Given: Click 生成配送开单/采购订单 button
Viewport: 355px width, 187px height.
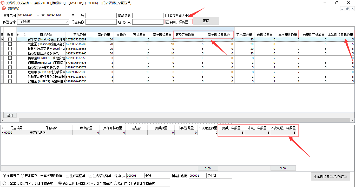Looking at the screenshot, I should (331, 177).
